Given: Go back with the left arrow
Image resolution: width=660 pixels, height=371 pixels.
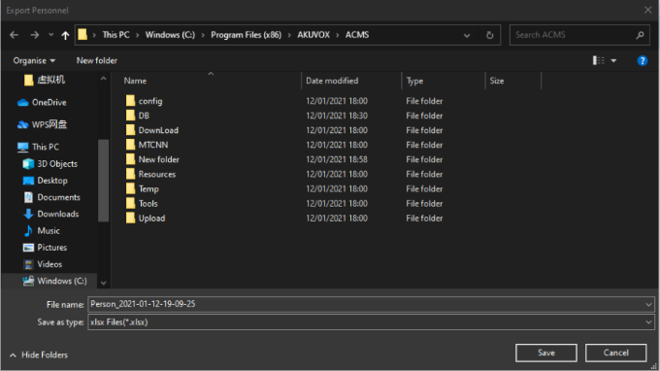Looking at the screenshot, I should point(14,35).
